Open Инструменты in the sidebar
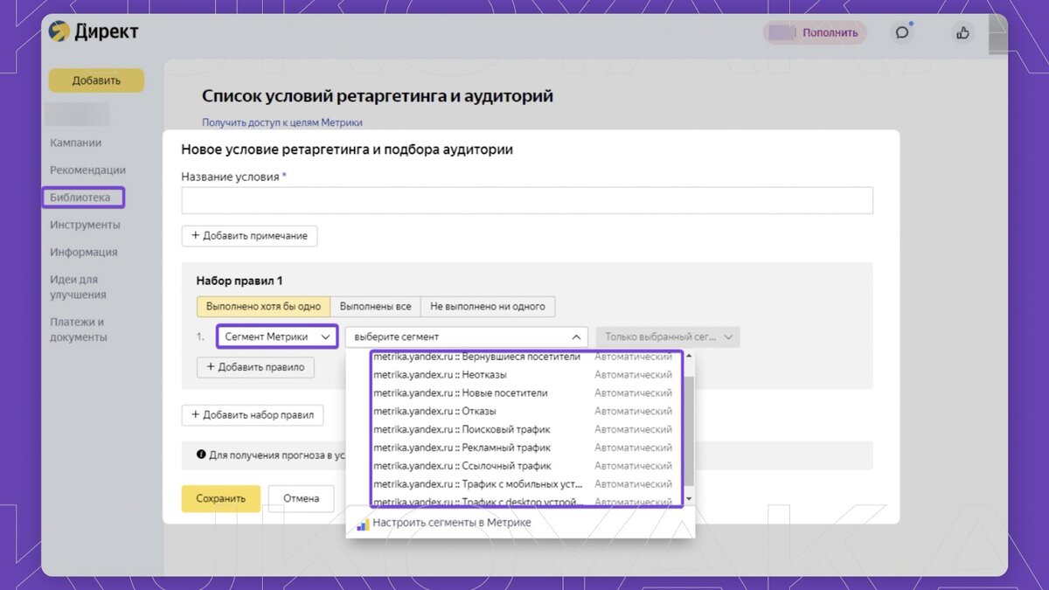Image resolution: width=1049 pixels, height=590 pixels. [85, 225]
